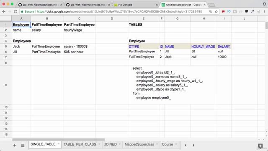268x151 pixels.
Task: Click the HOURLY_WAGE header link
Action: click(x=203, y=47)
